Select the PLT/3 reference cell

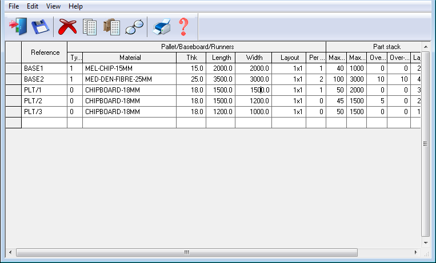[45, 112]
